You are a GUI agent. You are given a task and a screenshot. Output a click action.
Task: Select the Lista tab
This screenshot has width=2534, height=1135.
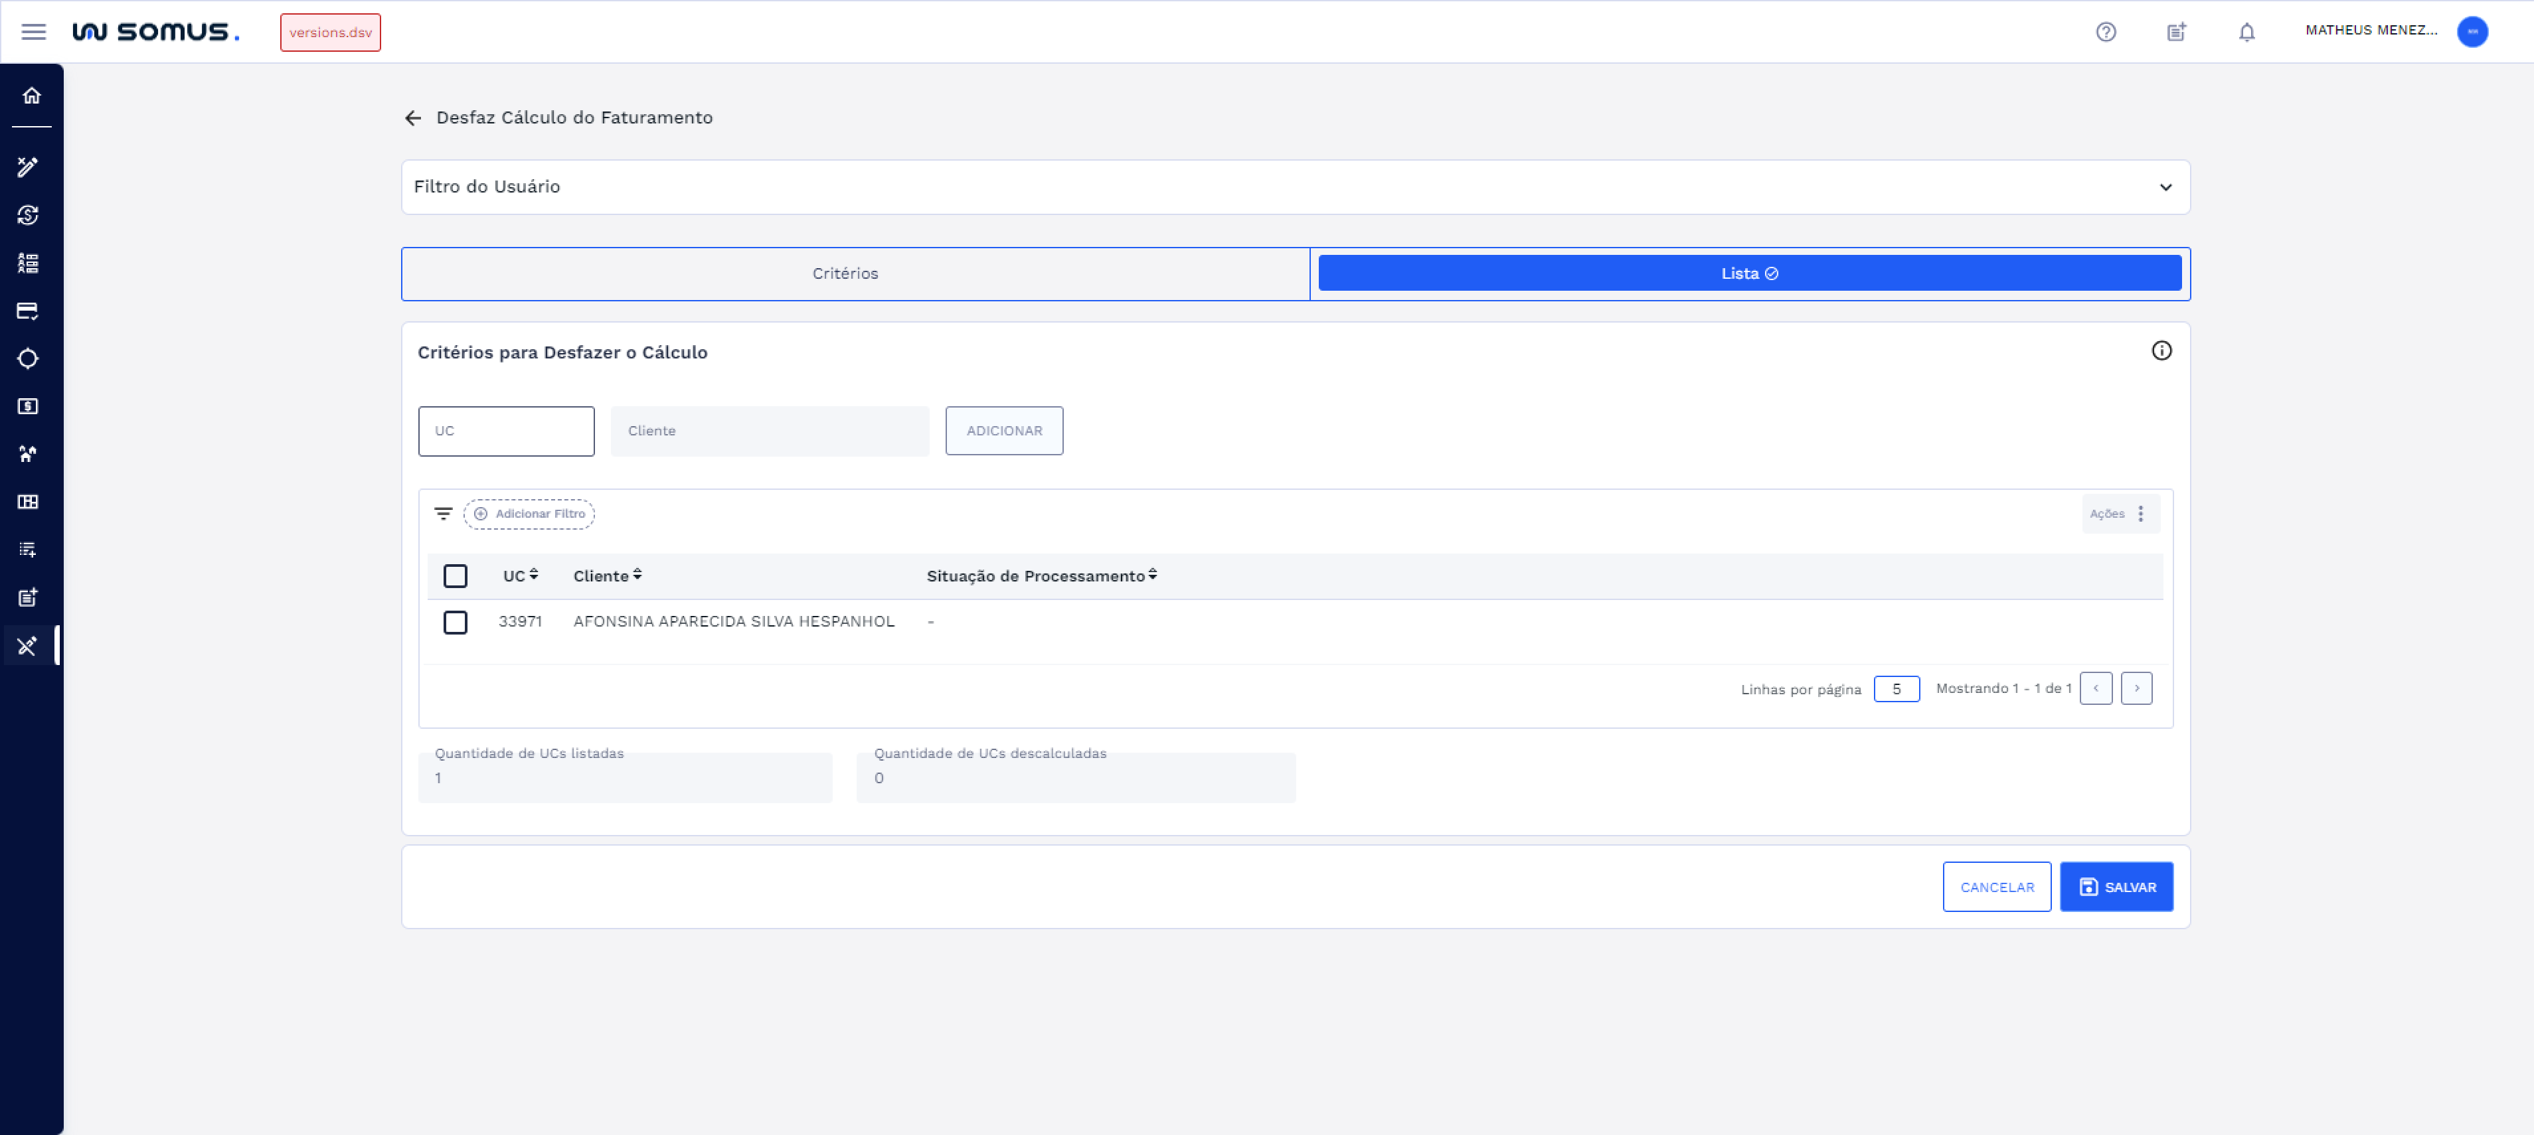(x=1750, y=273)
